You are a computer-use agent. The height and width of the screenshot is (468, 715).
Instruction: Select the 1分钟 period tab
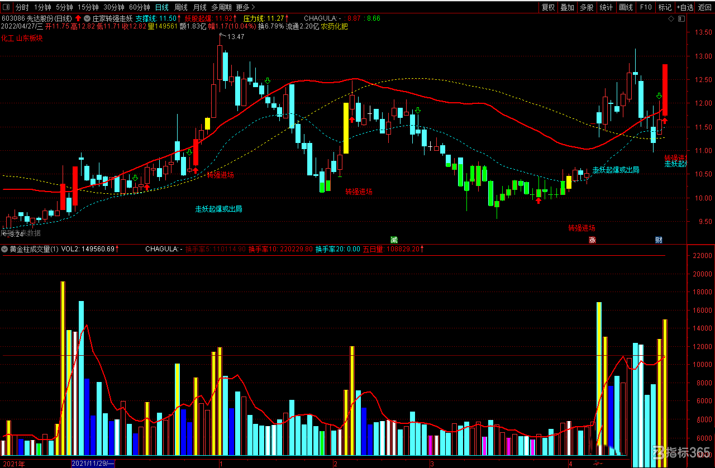coord(44,7)
